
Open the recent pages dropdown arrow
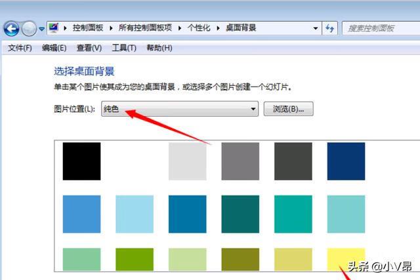point(41,29)
